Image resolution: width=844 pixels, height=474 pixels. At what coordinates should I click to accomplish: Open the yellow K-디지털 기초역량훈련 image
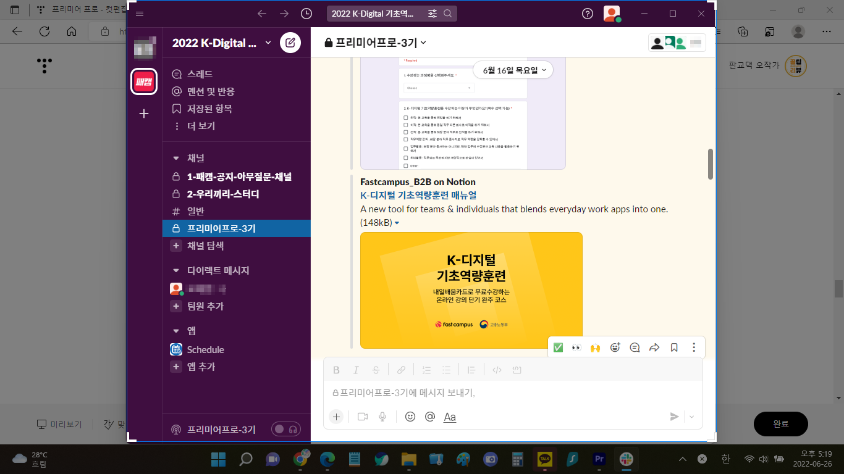click(x=471, y=290)
